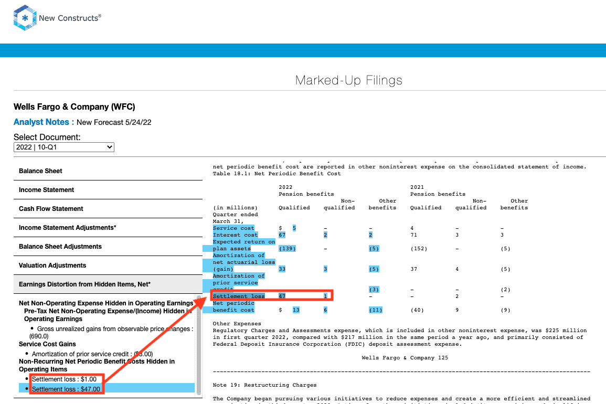The height and width of the screenshot is (404, 606).
Task: Open the Select Document dropdown
Action: 64,147
